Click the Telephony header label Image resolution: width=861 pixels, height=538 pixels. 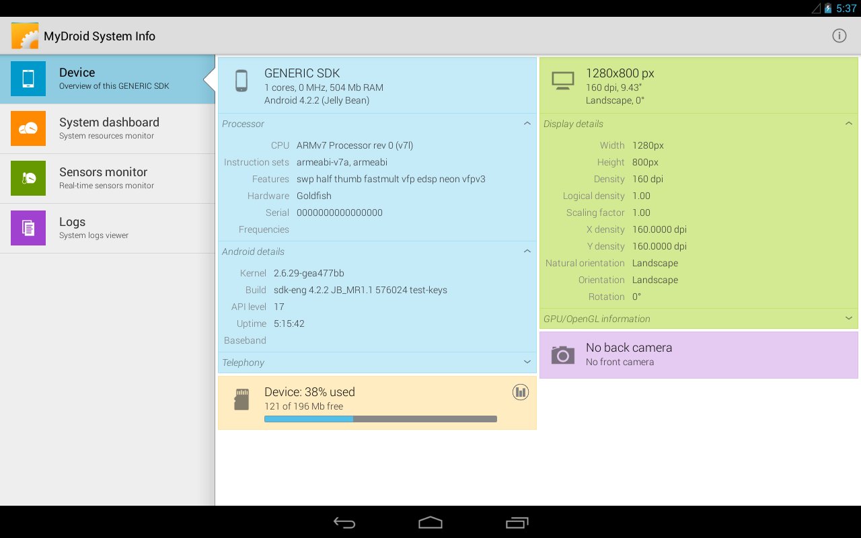pos(243,362)
